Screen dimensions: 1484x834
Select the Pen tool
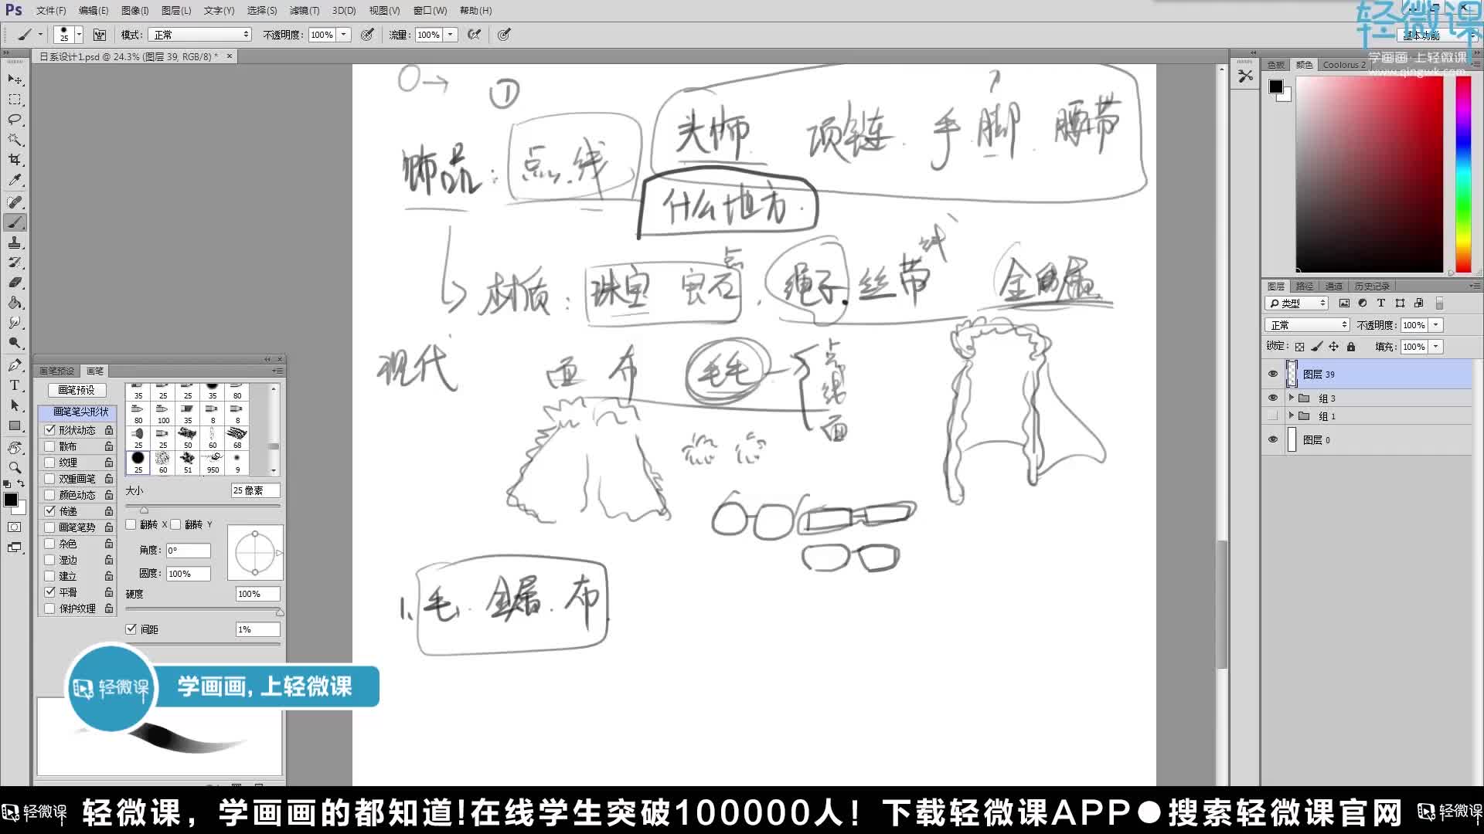coord(15,365)
